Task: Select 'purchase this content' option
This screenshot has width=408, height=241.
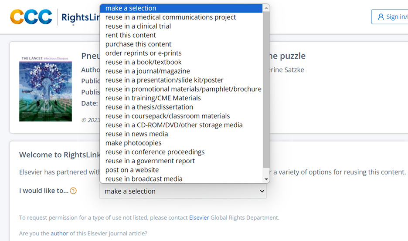Action: [x=138, y=44]
